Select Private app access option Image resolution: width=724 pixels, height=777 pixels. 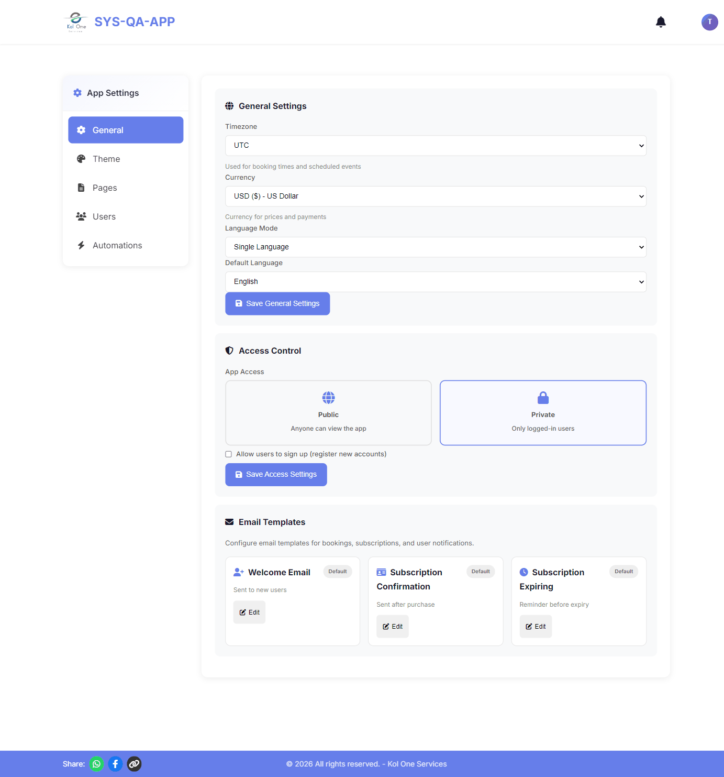pos(543,413)
